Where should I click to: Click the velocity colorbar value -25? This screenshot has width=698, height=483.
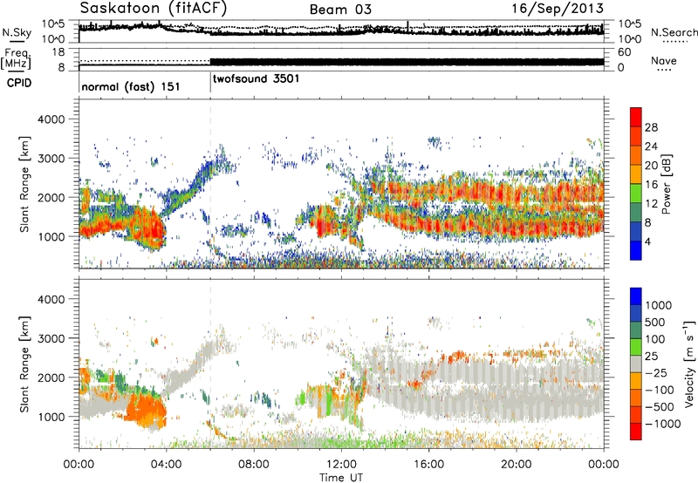coord(657,372)
